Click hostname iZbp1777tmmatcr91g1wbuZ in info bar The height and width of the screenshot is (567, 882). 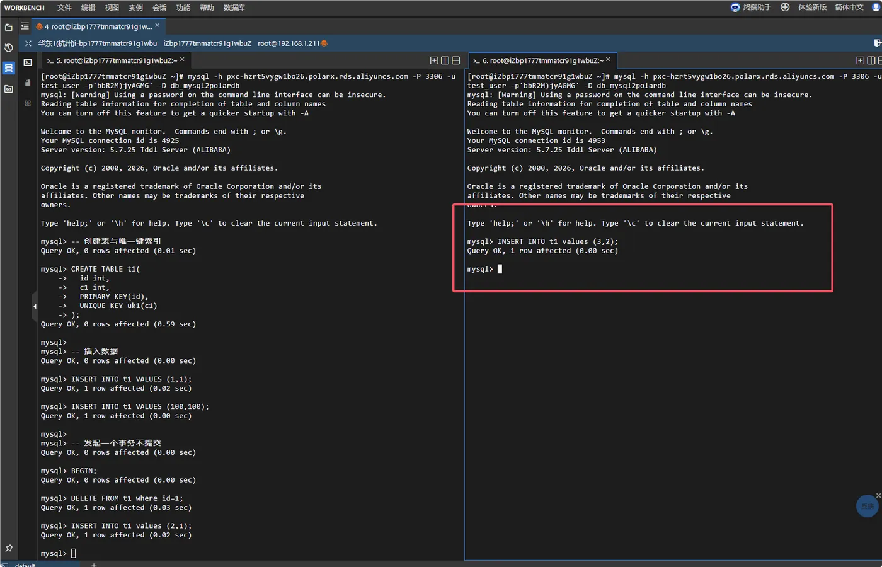tap(207, 43)
